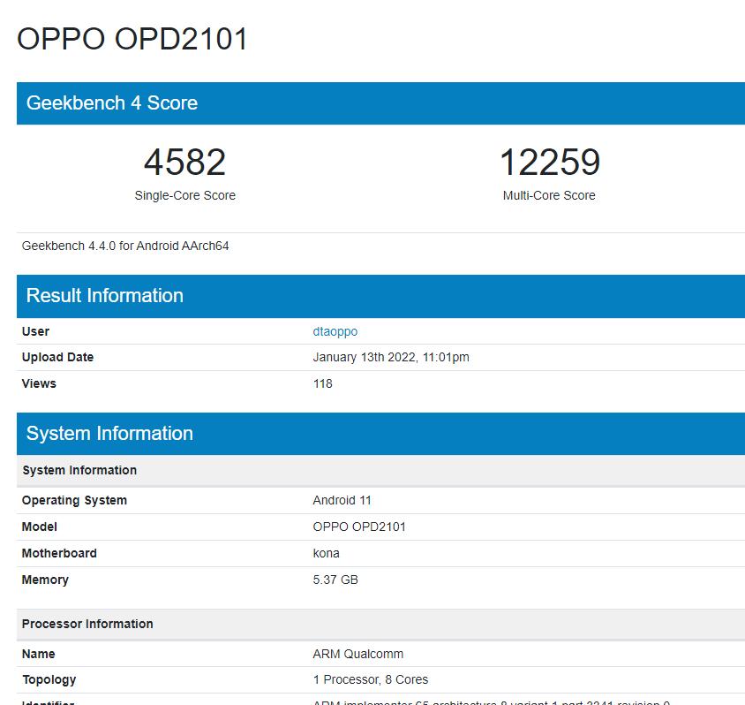Select the User row label
745x705 pixels.
click(x=35, y=331)
